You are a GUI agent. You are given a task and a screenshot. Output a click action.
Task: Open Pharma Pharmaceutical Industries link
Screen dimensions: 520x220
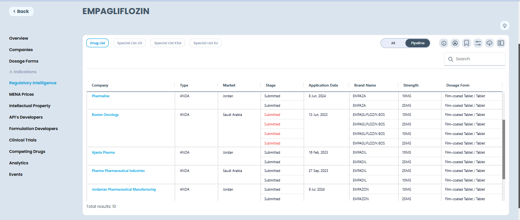[118, 171]
